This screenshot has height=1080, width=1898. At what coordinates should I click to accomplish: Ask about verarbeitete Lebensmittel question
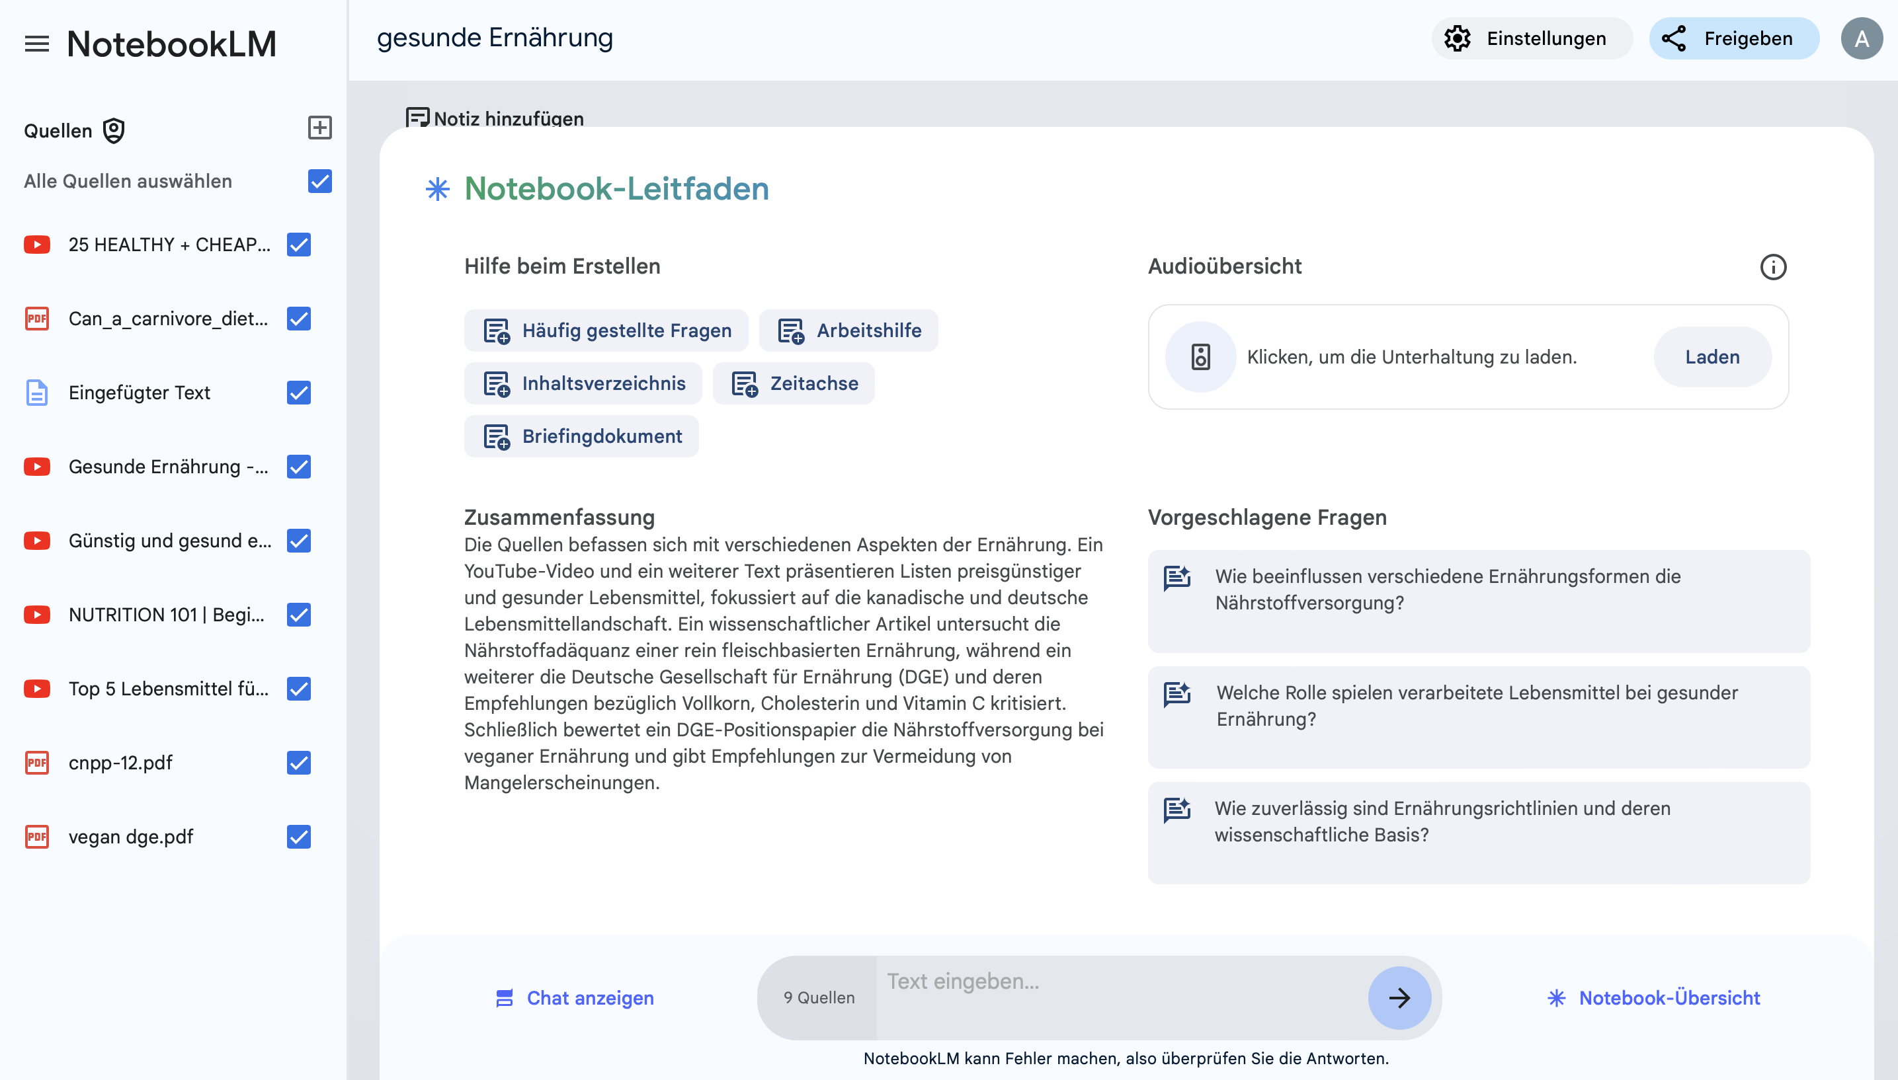coord(1478,717)
